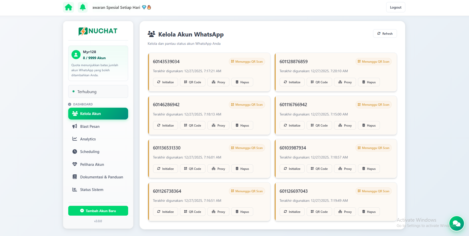The image size is (469, 236).
Task: Open the Blast Pesan megaphone icon
Action: (75, 126)
